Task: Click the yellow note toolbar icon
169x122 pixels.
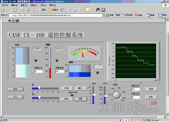Action: 88,10
